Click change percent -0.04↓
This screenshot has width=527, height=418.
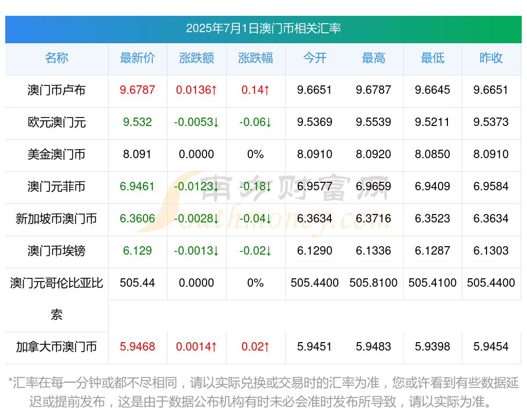pyautogui.click(x=256, y=218)
